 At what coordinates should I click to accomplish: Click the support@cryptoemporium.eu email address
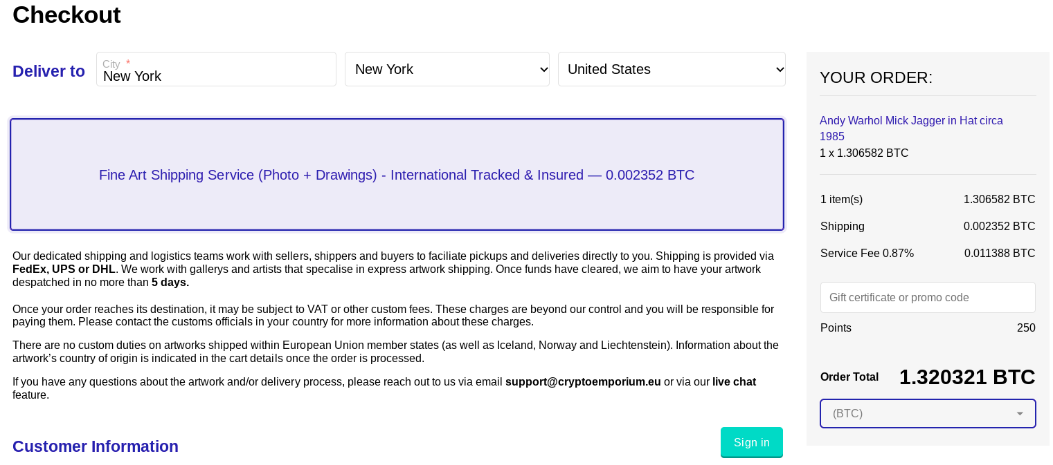coord(583,382)
